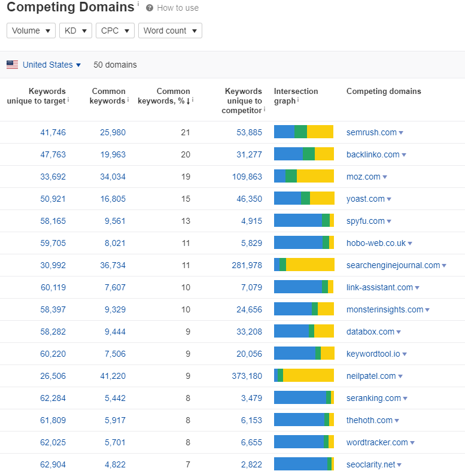Click 9,561 common keywords for spyfu.com
The height and width of the screenshot is (474, 465).
tap(115, 221)
